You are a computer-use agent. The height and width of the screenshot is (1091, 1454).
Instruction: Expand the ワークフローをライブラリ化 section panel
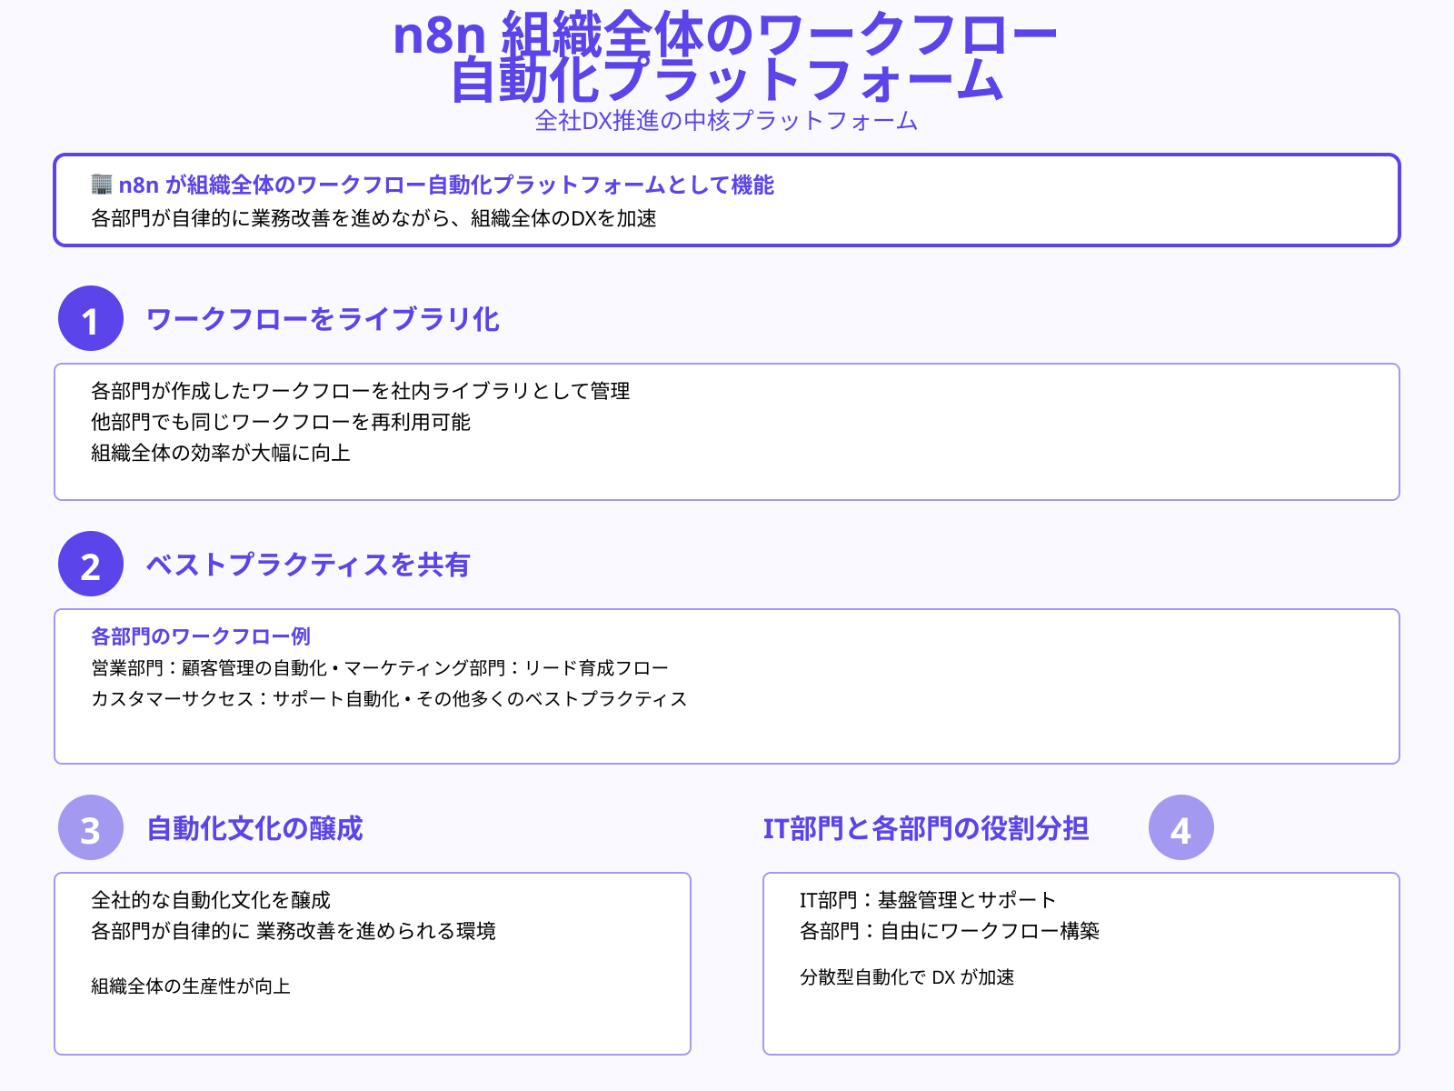point(727,430)
